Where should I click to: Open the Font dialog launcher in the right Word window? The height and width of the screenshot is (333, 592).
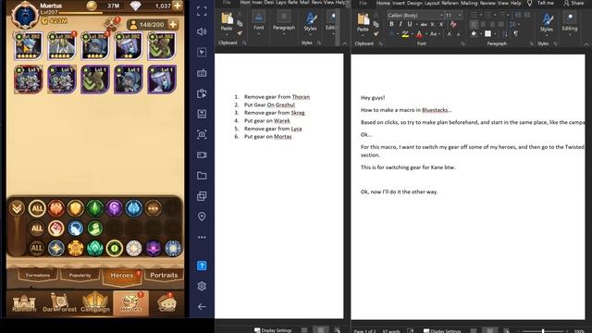pos(462,43)
